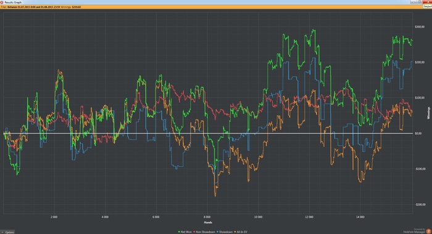The image size is (432, 234).
Task: Click the 12 000 hands axis label
Action: pos(309,217)
